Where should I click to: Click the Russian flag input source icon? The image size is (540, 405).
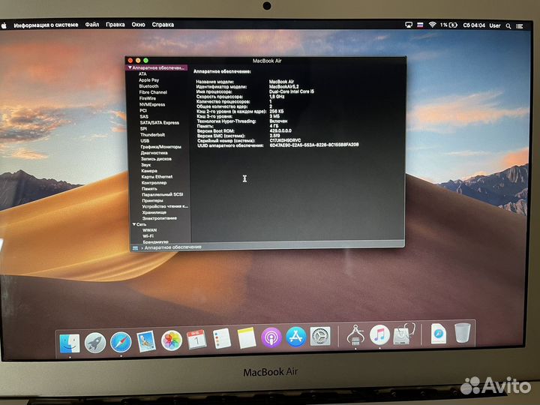(x=420, y=25)
